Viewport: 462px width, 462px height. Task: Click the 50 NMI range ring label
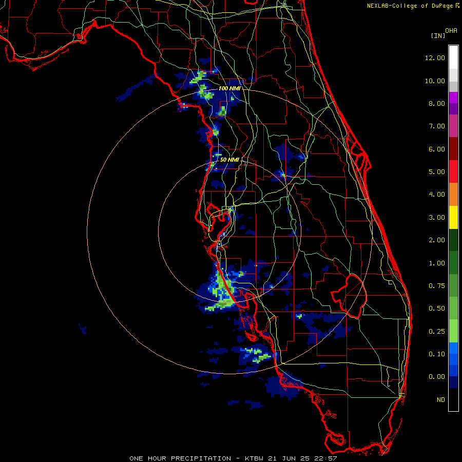tap(229, 160)
